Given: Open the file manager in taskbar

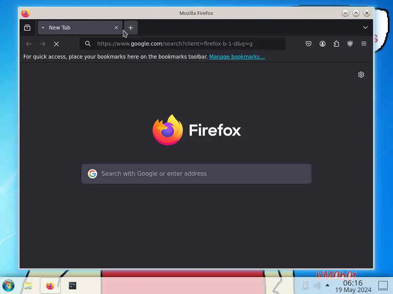Looking at the screenshot, I should click(x=28, y=286).
